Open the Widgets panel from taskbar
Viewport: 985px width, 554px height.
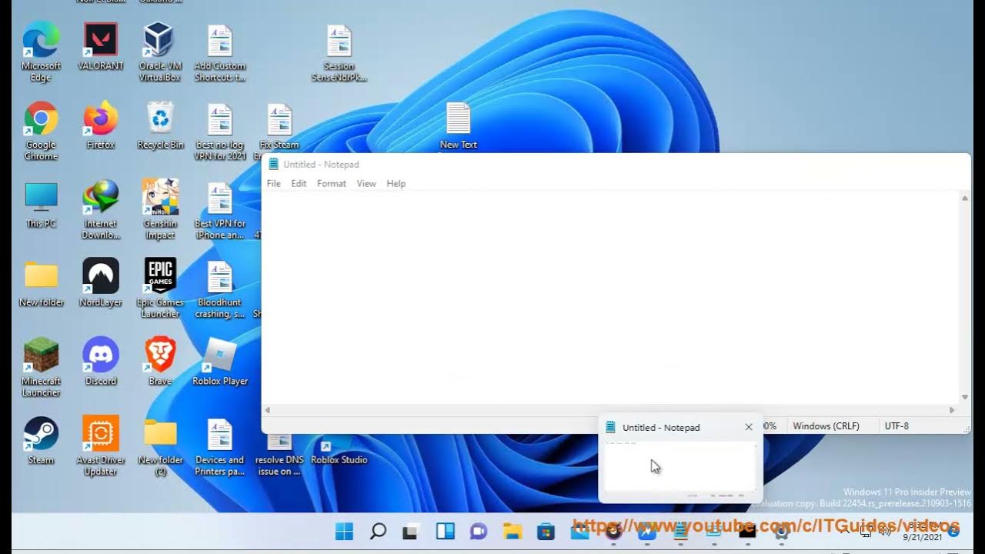pos(445,531)
